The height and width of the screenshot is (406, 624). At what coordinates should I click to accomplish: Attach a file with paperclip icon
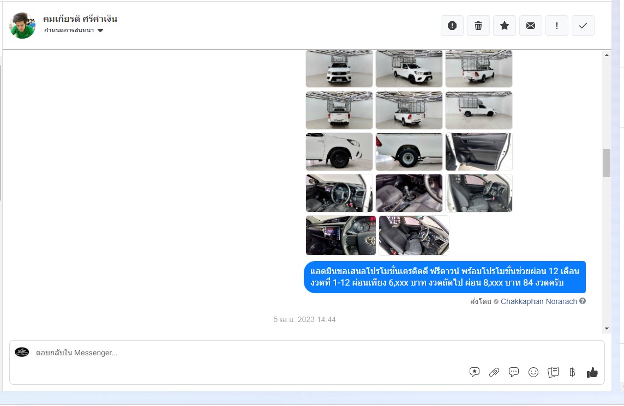[494, 372]
